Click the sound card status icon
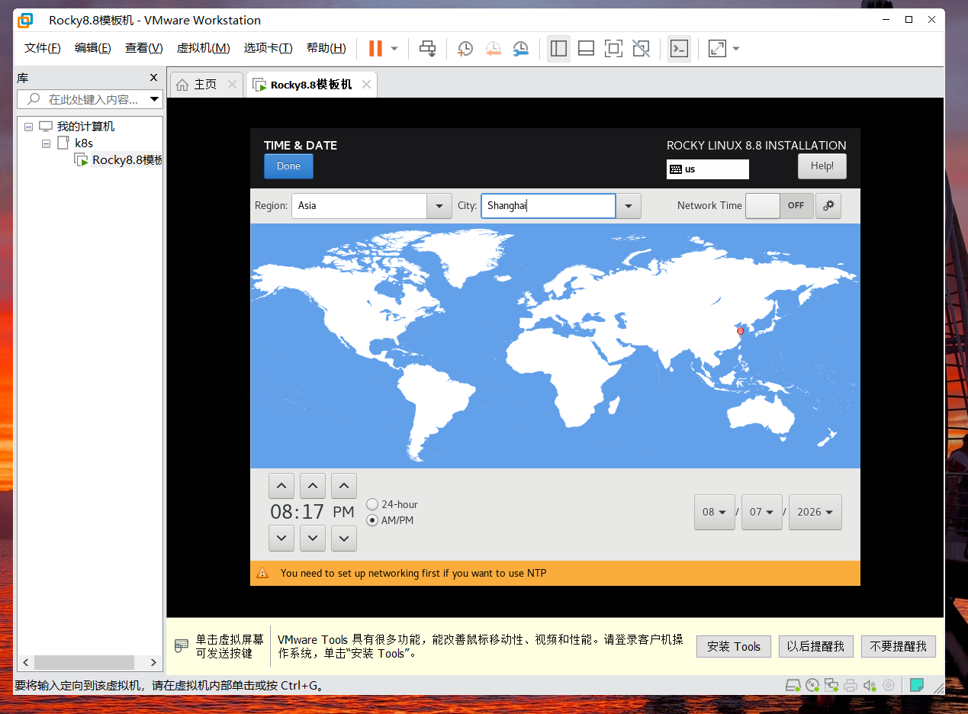This screenshot has height=714, width=968. tap(870, 685)
